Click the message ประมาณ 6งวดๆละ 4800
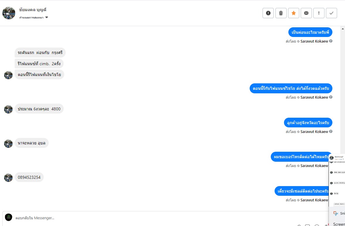The height and width of the screenshot is (226, 345). coord(39,109)
